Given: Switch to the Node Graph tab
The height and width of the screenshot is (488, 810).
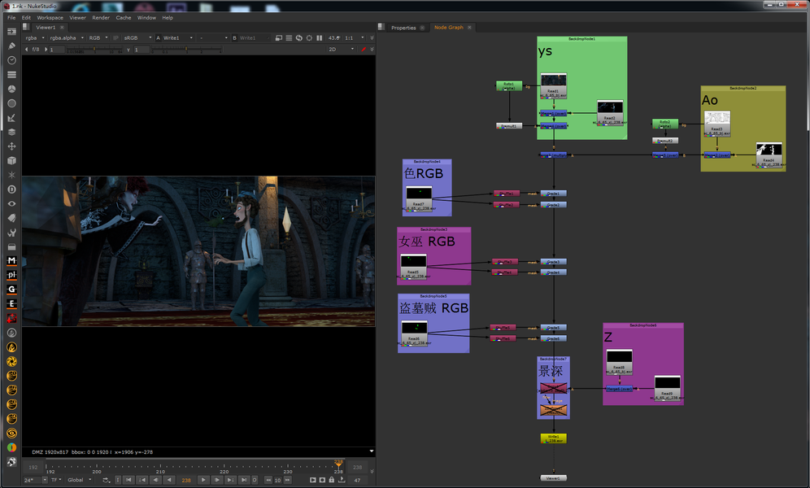Looking at the screenshot, I should (x=448, y=28).
